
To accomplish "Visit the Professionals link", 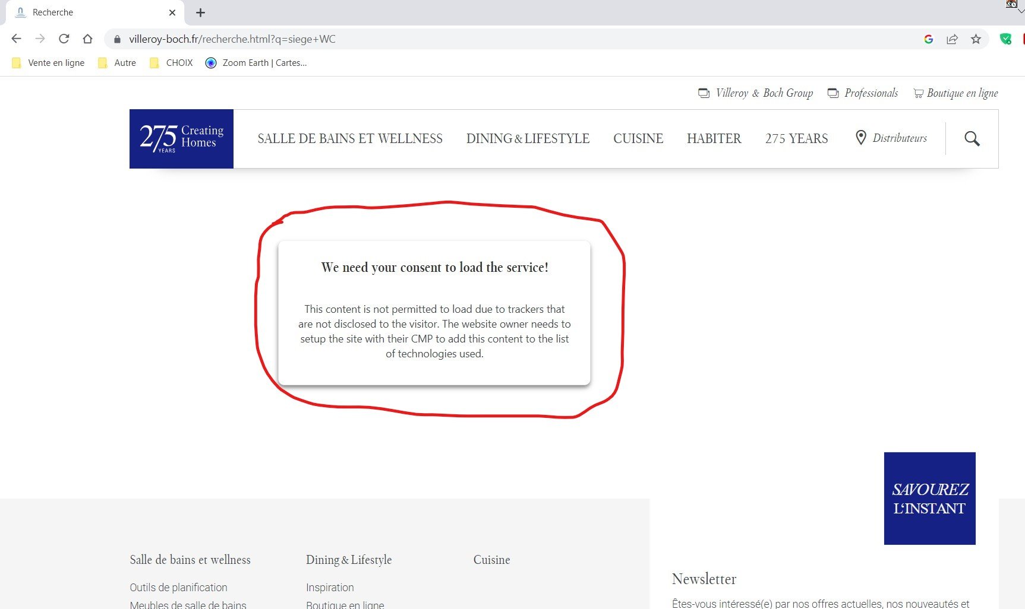I will tap(871, 93).
